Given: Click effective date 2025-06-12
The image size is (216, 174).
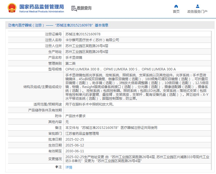Looking at the screenshot, I should coord(75,145).
